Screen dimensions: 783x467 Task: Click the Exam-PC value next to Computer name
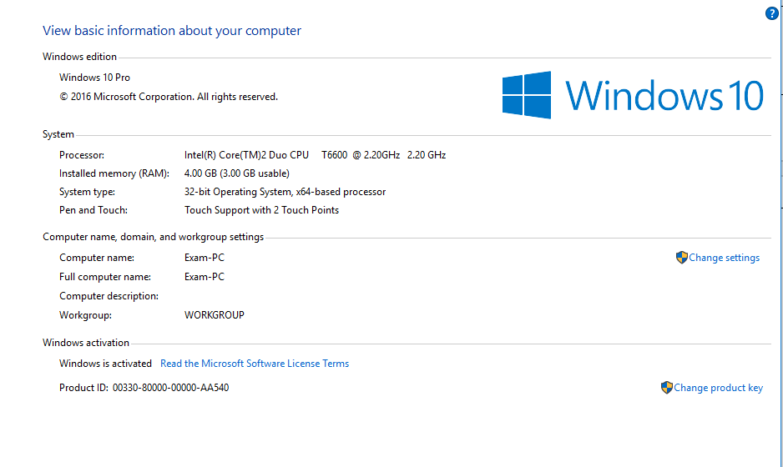(x=205, y=258)
